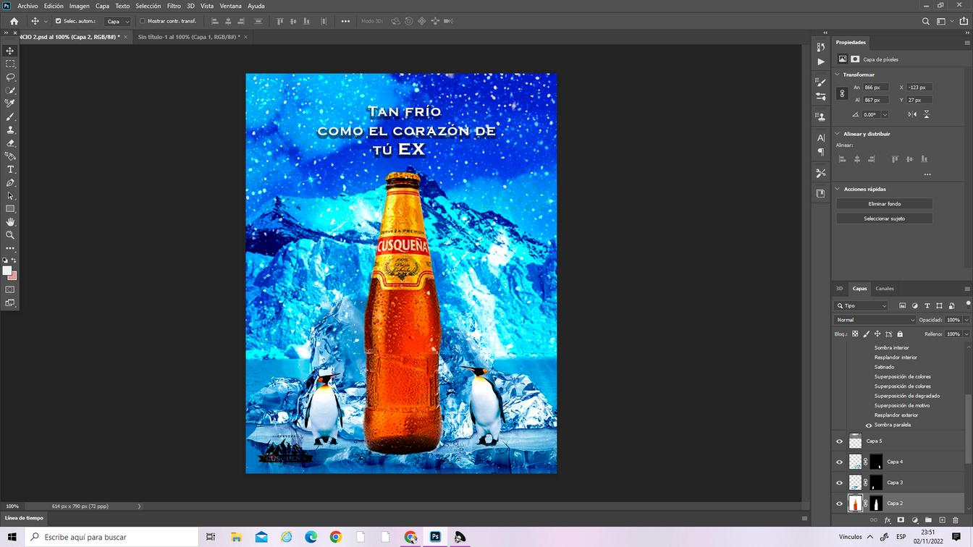Hide the Sombra paralela effect

pyautogui.click(x=869, y=425)
